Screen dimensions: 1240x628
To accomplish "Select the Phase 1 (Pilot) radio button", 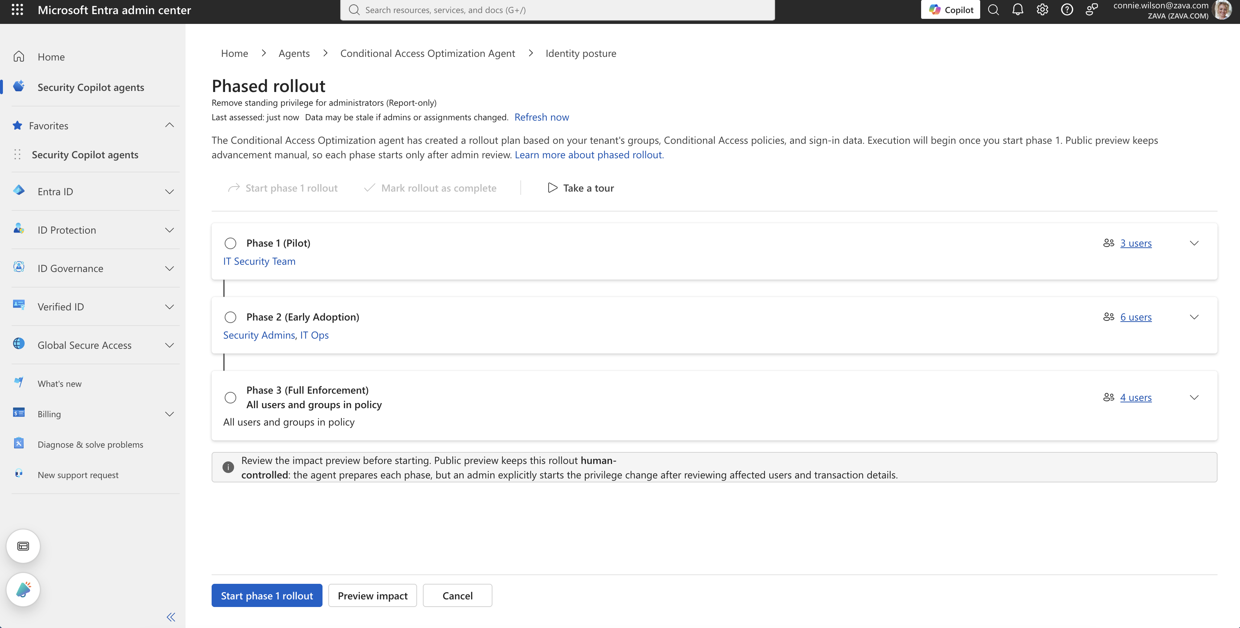I will pos(230,243).
